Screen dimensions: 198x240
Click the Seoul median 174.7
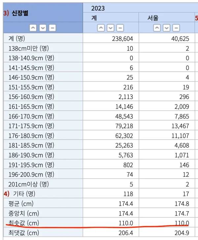pos(182,214)
